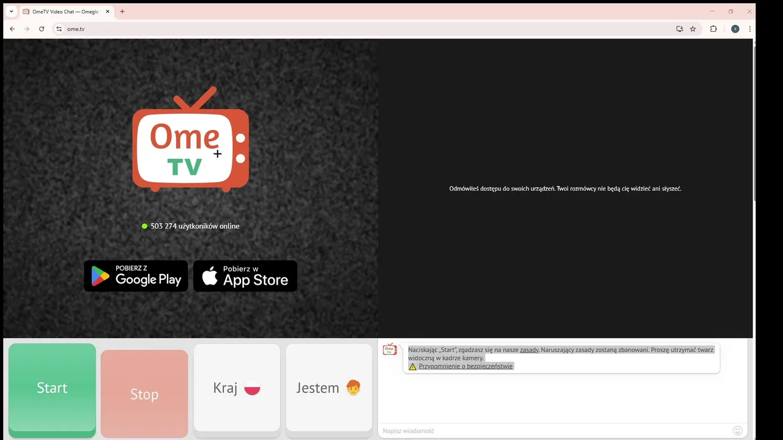This screenshot has width=783, height=440.
Task: Open the Google Play download badge
Action: click(x=136, y=276)
